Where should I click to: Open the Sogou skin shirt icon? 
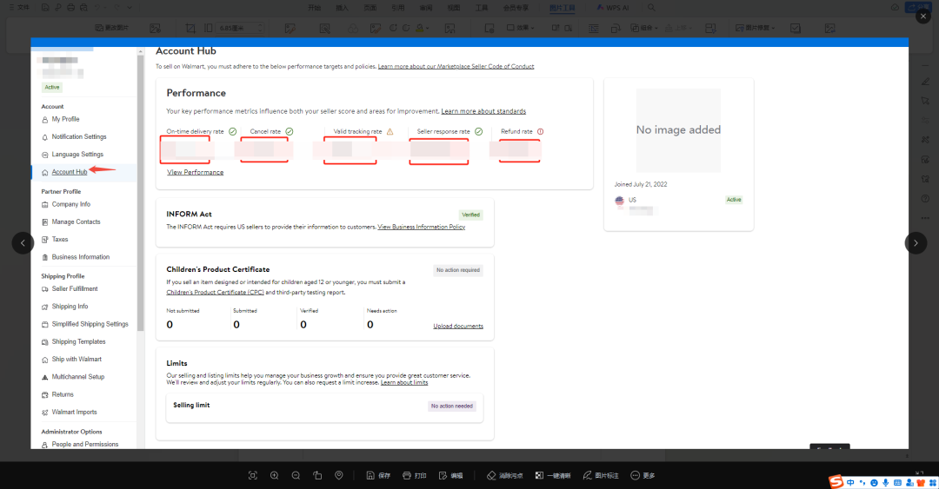tap(921, 482)
